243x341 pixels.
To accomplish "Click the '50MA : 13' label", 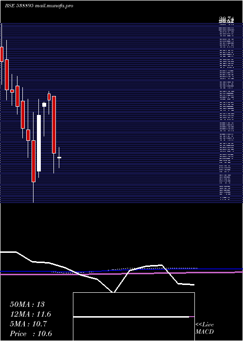I will point(27,304).
